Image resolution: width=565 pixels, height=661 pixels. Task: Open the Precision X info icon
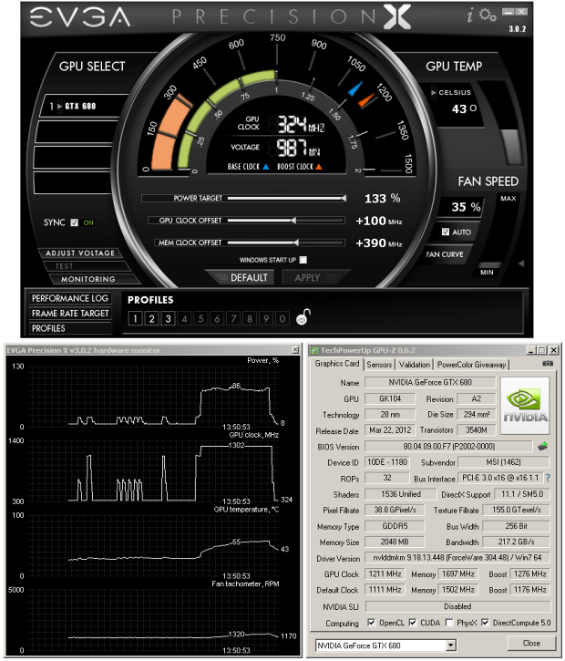click(x=470, y=15)
